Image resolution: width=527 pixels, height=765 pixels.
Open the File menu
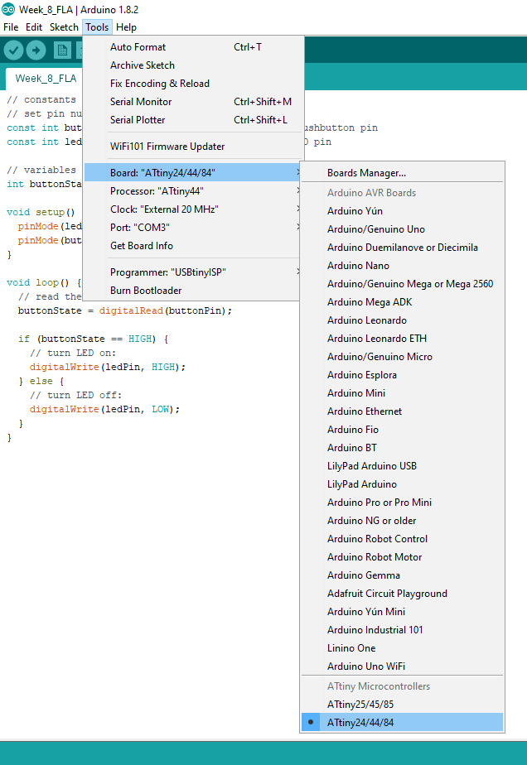tap(11, 27)
